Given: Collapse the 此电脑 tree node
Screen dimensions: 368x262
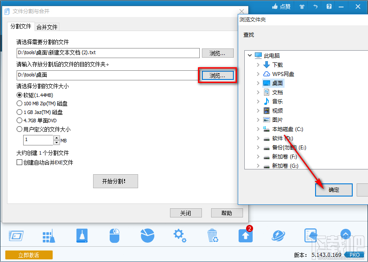Looking at the screenshot, I should [x=250, y=55].
